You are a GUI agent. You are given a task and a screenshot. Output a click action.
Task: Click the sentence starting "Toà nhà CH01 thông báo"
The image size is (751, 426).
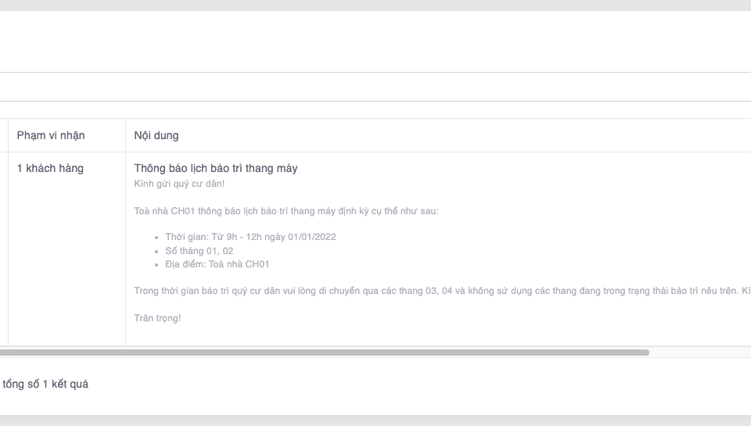tap(286, 211)
